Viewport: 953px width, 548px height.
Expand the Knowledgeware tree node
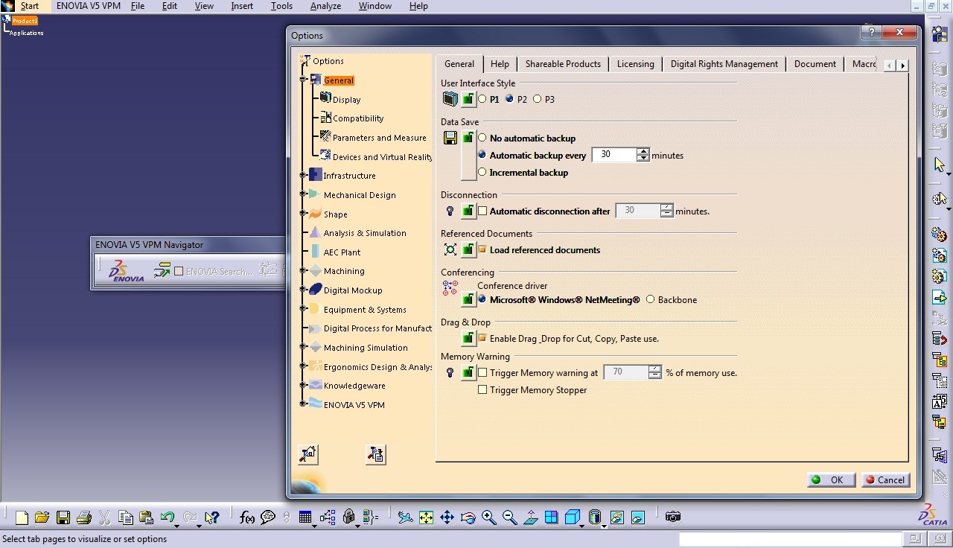tap(303, 386)
